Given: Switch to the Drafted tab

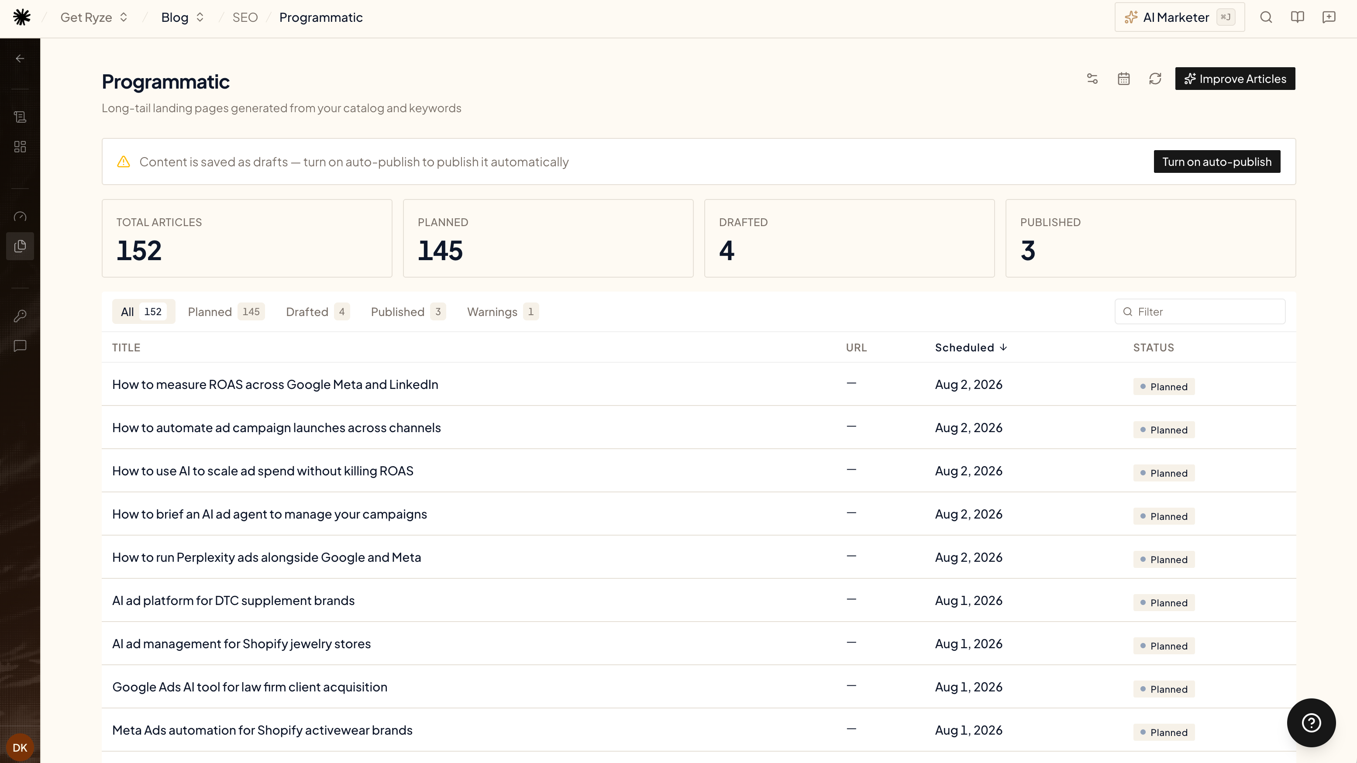Looking at the screenshot, I should [317, 312].
